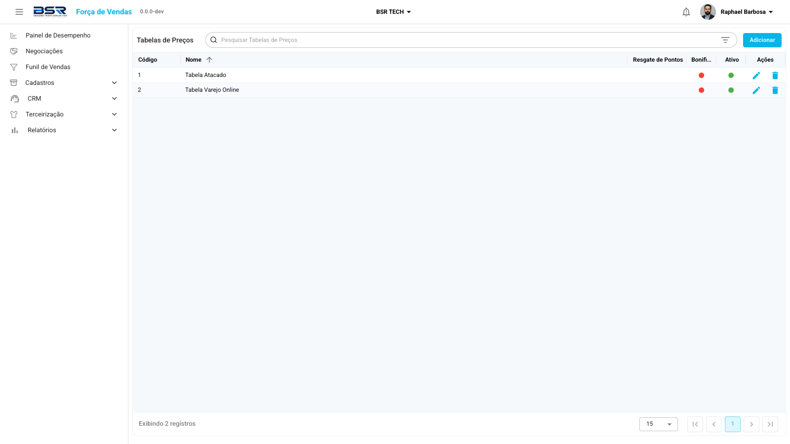Delete Tabela Atacado with the trash icon

pyautogui.click(x=775, y=75)
